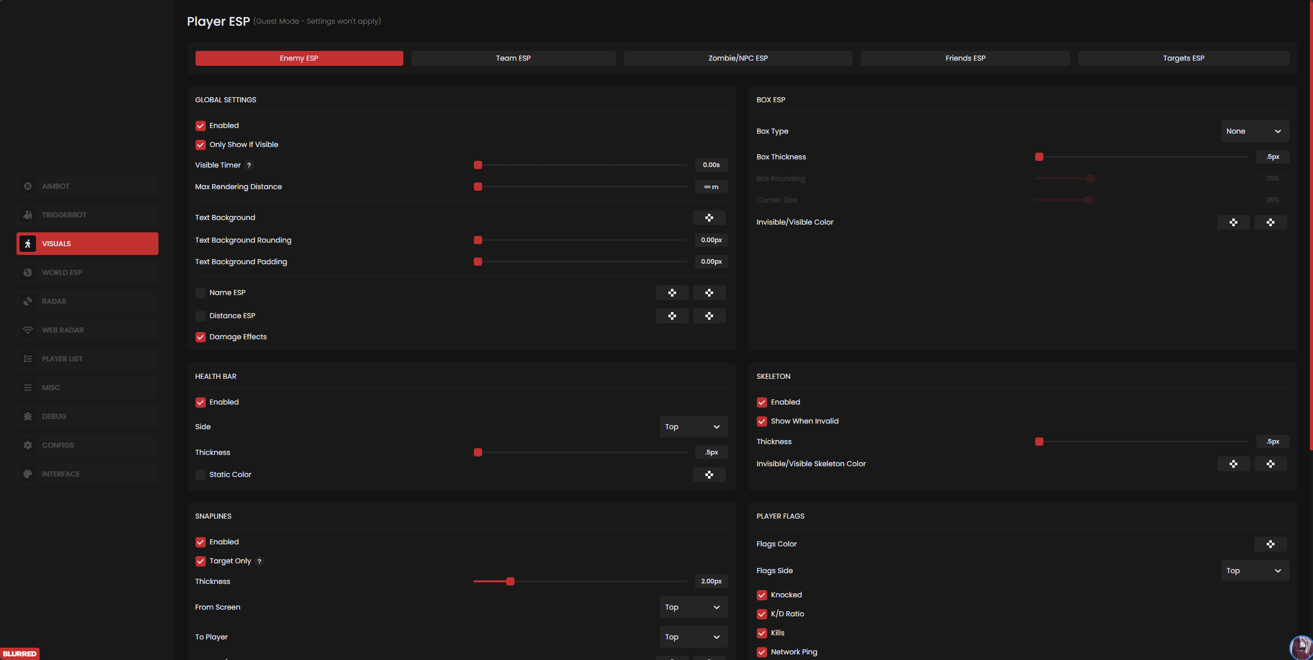Open the Box Type dropdown
The image size is (1313, 660).
[1254, 131]
